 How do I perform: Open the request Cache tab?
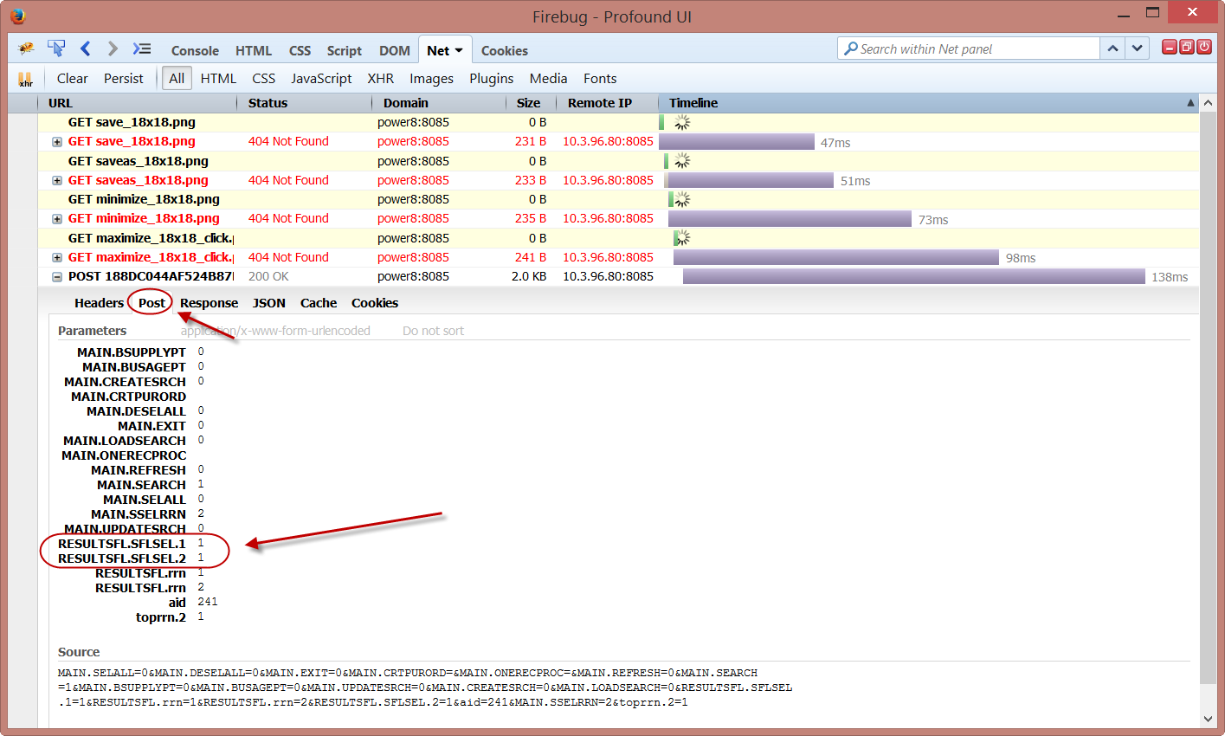[319, 303]
